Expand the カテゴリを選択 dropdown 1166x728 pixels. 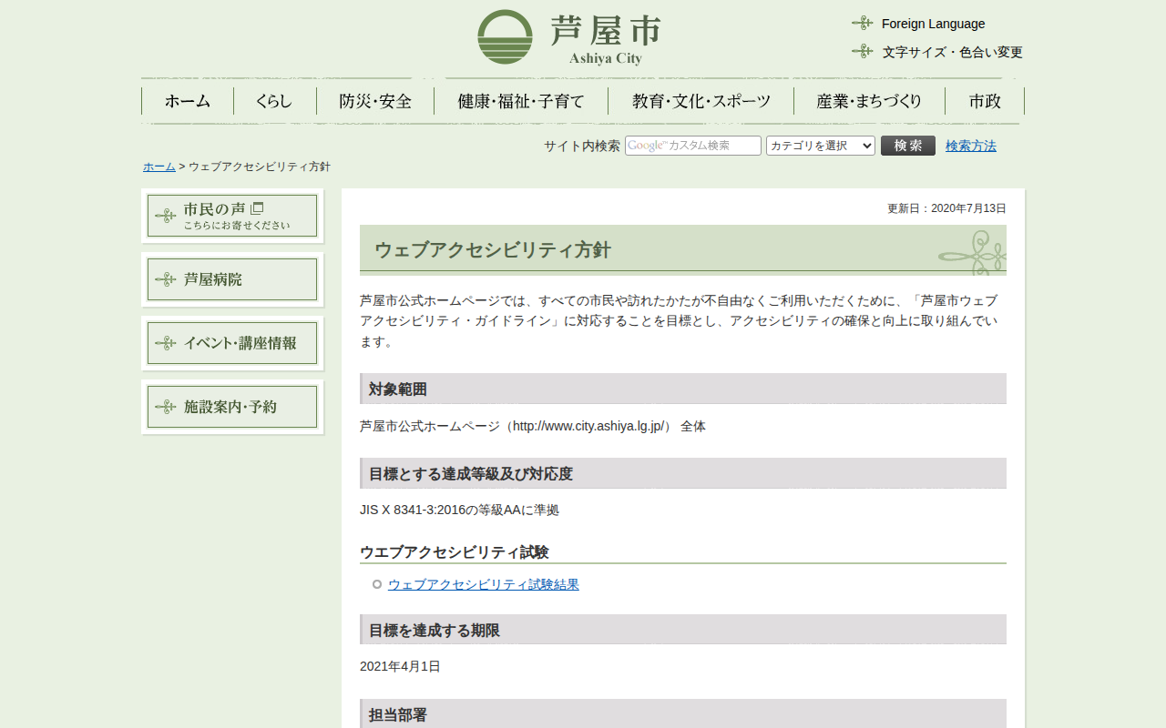(820, 146)
